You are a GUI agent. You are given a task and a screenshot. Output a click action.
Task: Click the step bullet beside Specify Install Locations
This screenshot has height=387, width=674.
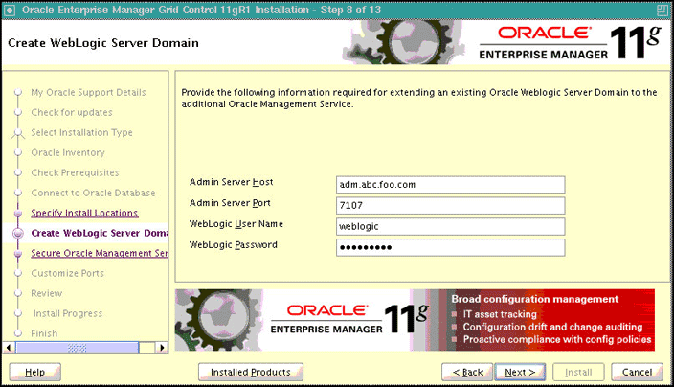18,213
